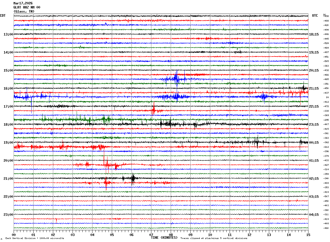The height and width of the screenshot is (242, 330).
Task: Click the 00:15 UTC time label
Action: [x=314, y=143]
